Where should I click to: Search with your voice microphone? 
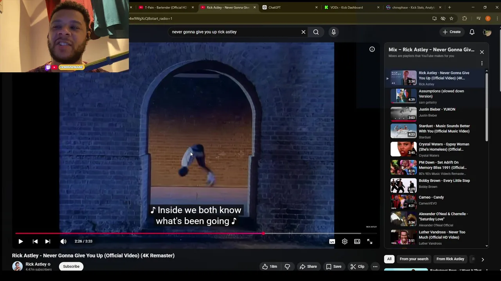point(333,32)
